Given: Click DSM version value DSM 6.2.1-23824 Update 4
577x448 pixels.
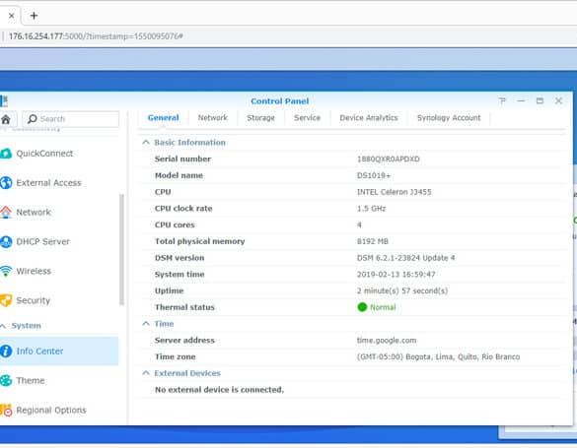Looking at the screenshot, I should tap(406, 258).
